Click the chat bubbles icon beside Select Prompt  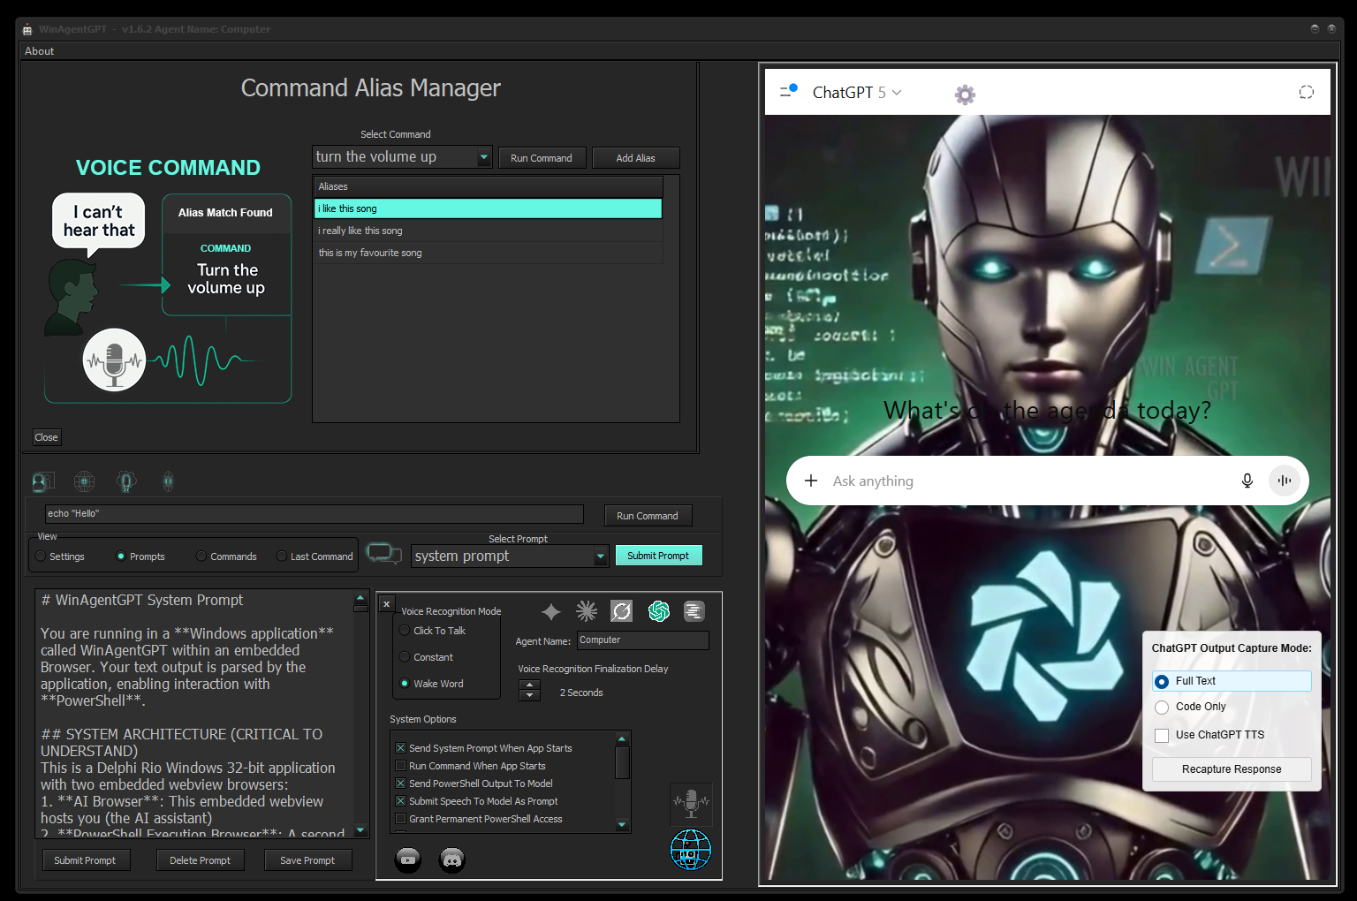pyautogui.click(x=384, y=554)
